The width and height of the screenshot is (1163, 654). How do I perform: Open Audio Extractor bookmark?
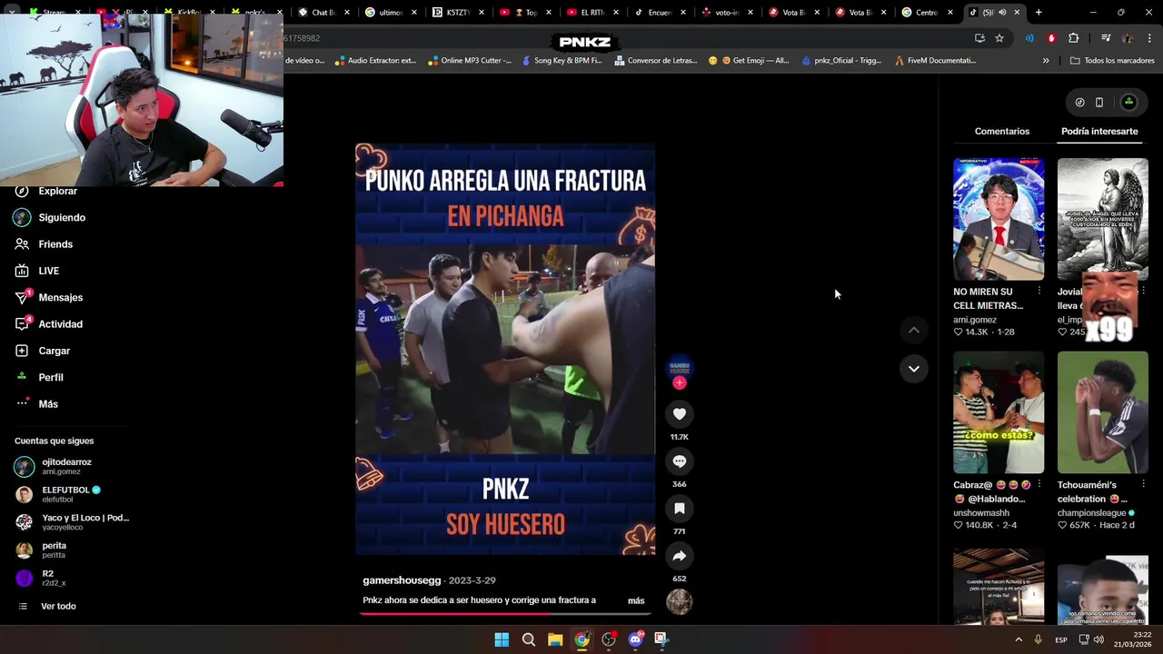point(375,61)
